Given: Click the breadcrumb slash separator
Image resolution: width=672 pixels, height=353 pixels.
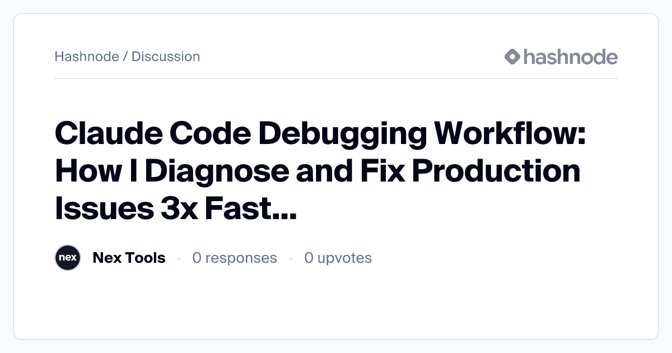Looking at the screenshot, I should pyautogui.click(x=125, y=57).
